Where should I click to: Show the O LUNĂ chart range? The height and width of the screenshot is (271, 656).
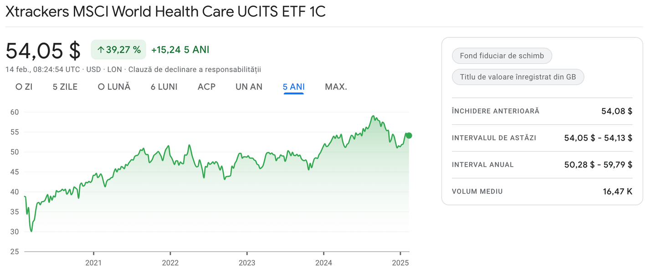114,87
